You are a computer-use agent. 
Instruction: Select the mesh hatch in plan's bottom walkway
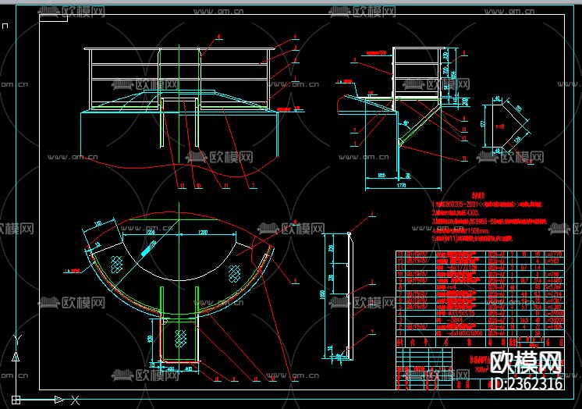(180, 339)
